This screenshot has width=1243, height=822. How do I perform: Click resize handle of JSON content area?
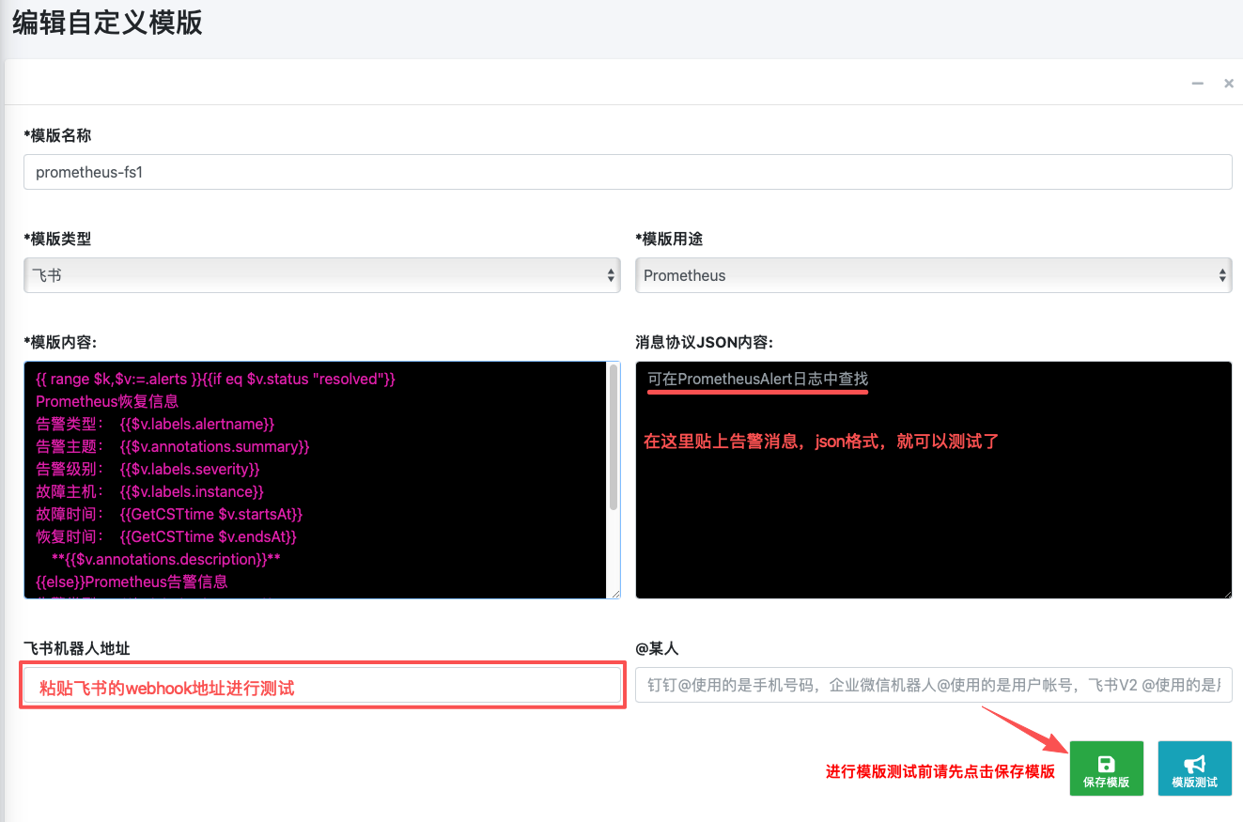[x=1227, y=594]
